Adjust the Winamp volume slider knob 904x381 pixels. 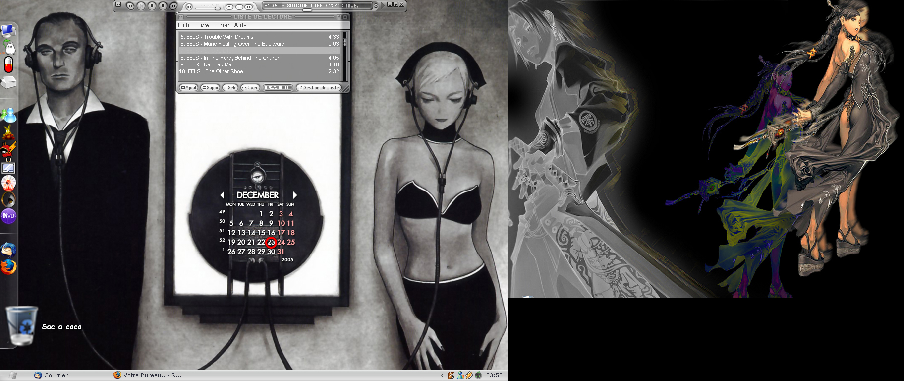[x=217, y=8]
